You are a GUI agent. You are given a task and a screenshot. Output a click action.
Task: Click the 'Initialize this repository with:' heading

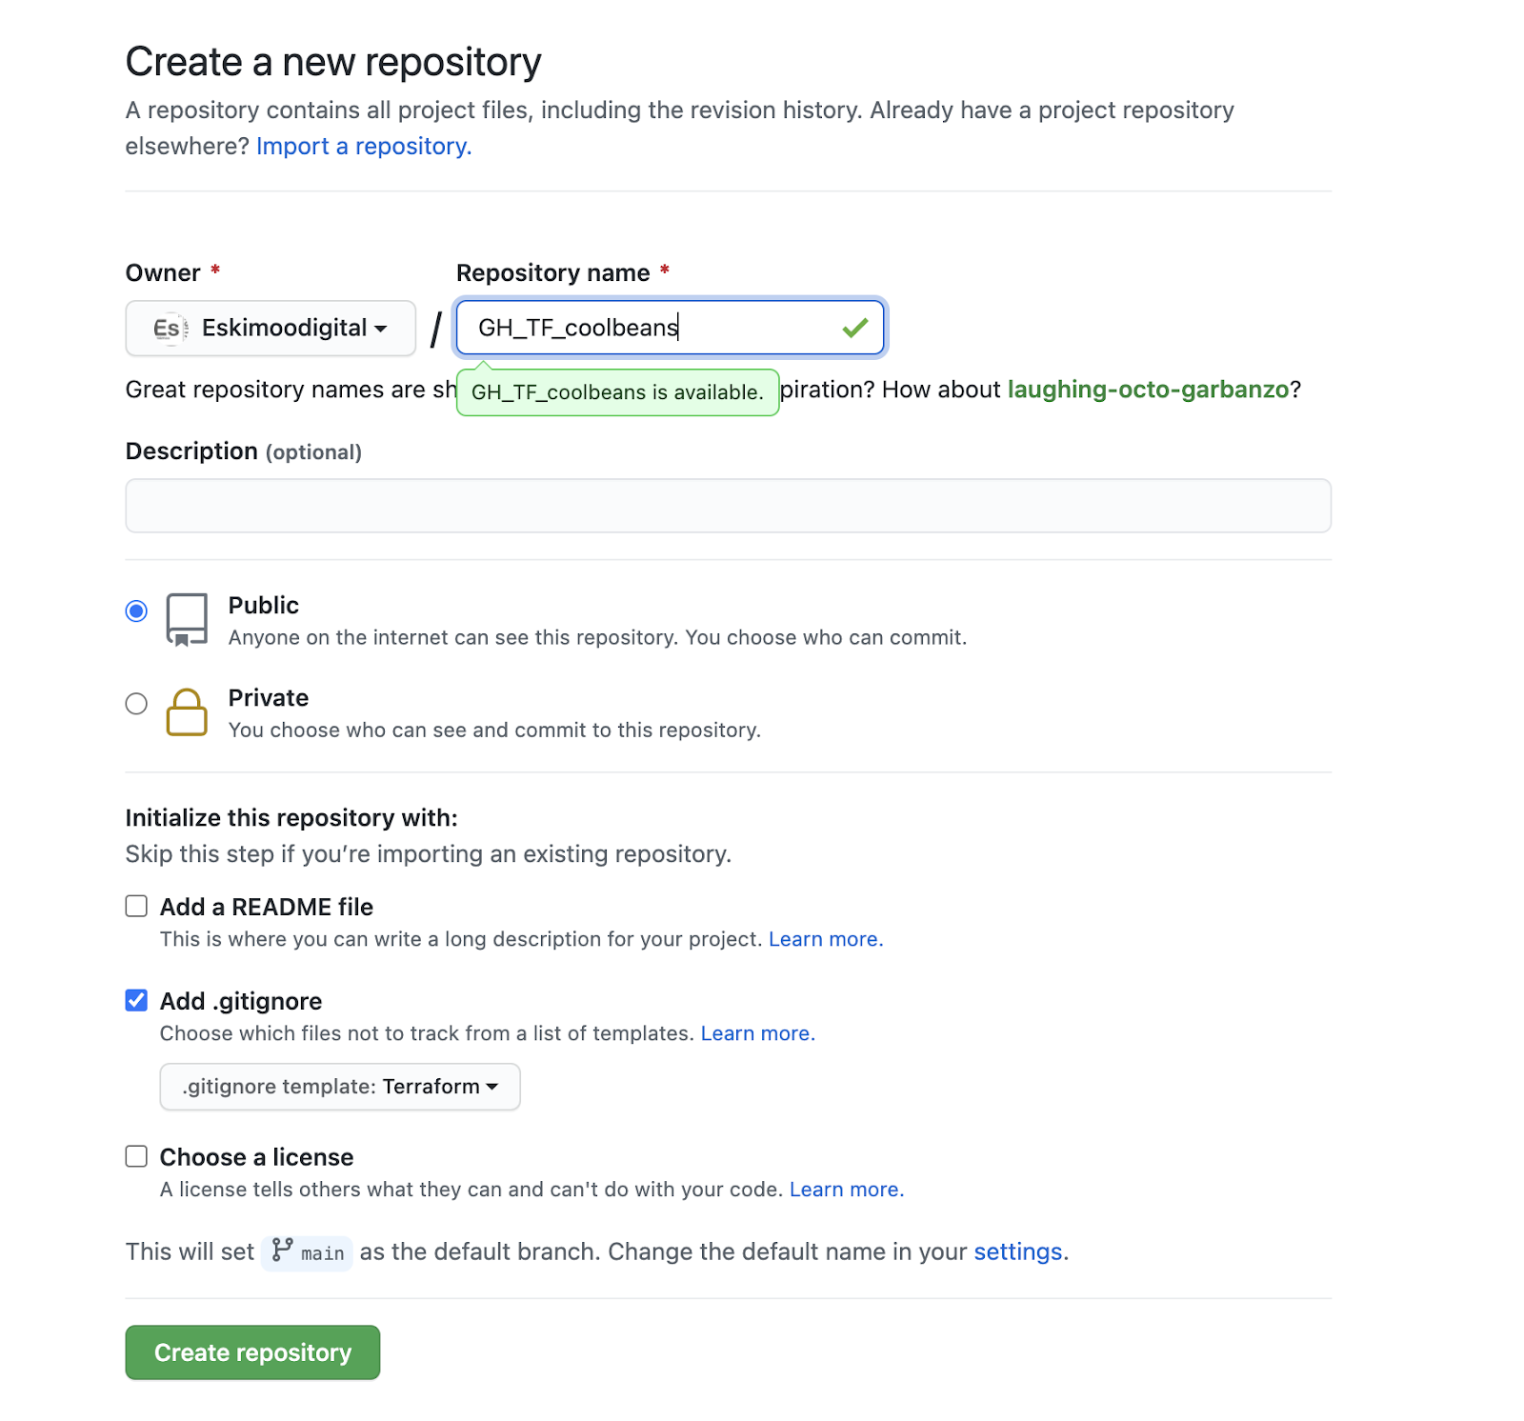(291, 818)
